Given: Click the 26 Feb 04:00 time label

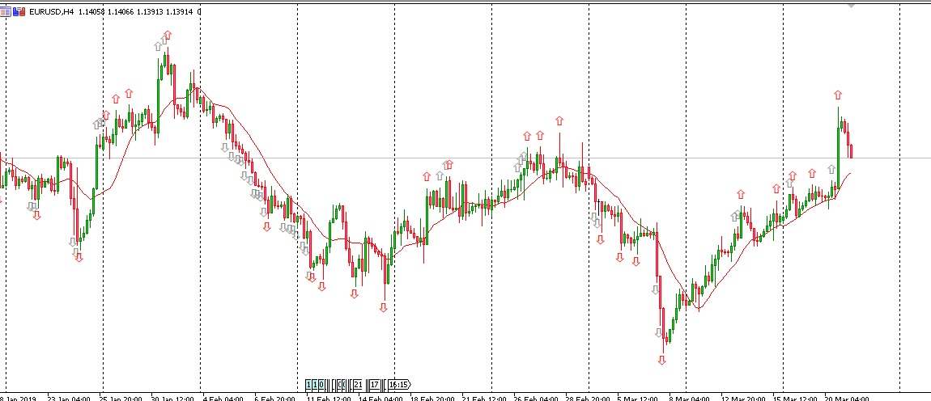Looking at the screenshot, I should click(536, 398).
